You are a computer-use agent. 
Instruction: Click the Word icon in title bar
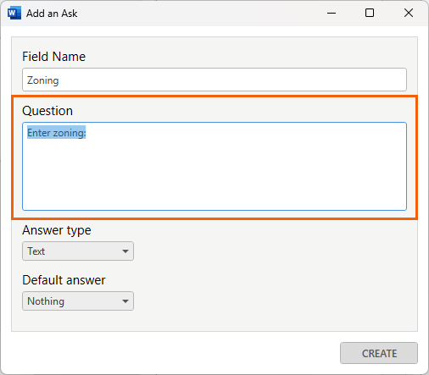pyautogui.click(x=14, y=14)
